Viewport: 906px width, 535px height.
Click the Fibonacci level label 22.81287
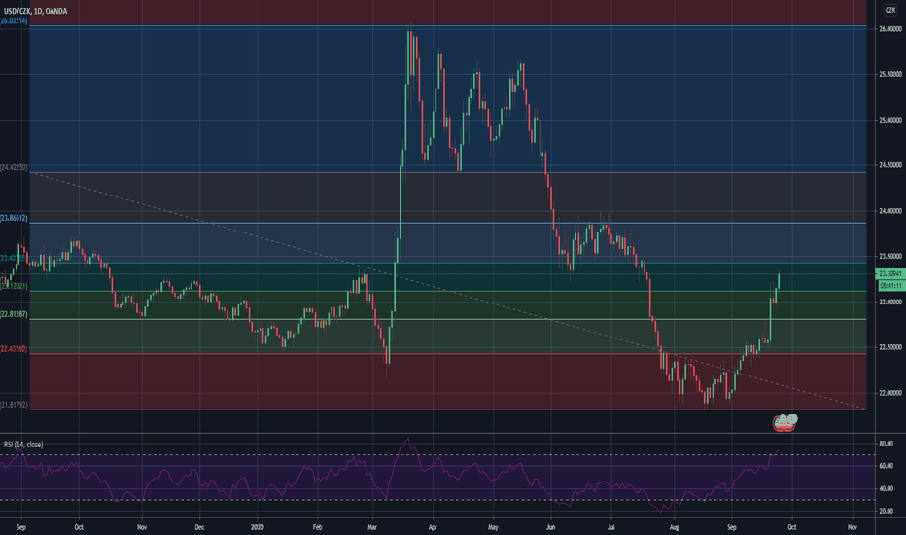click(14, 314)
